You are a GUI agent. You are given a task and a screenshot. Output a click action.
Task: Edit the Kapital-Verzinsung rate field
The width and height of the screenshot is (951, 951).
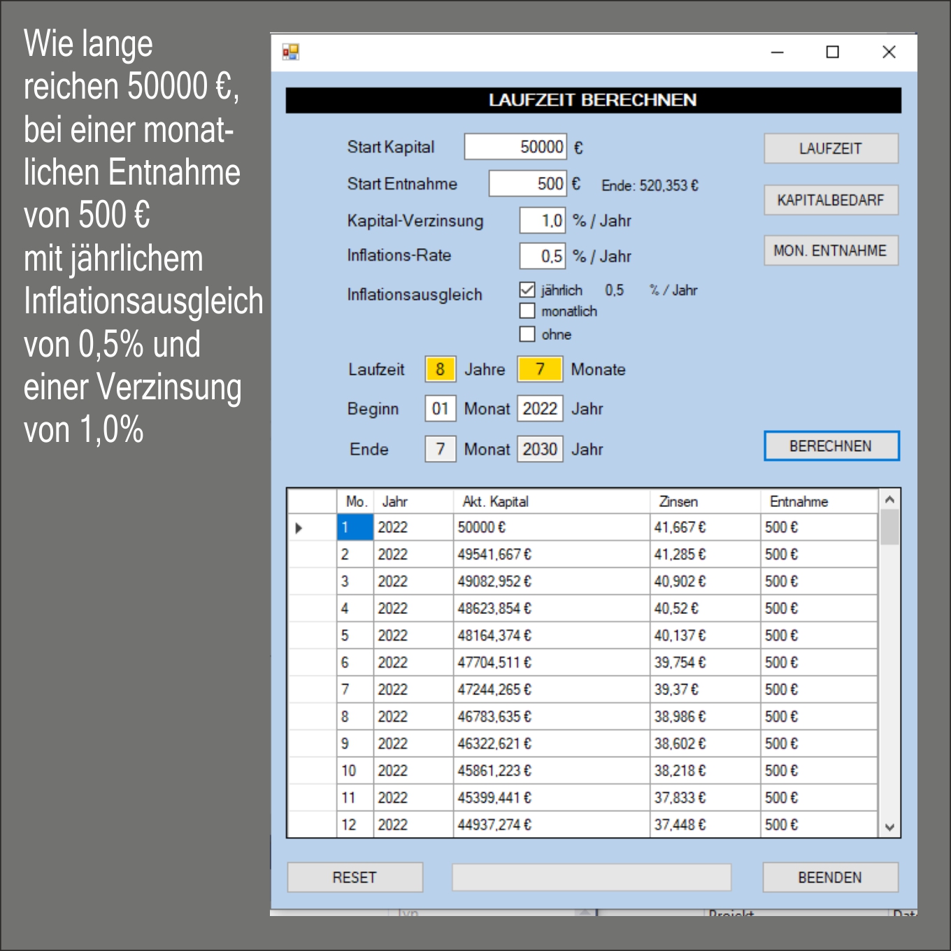(x=542, y=221)
